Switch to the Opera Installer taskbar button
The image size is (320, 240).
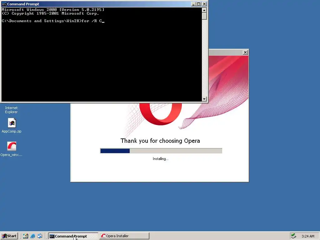click(x=124, y=236)
